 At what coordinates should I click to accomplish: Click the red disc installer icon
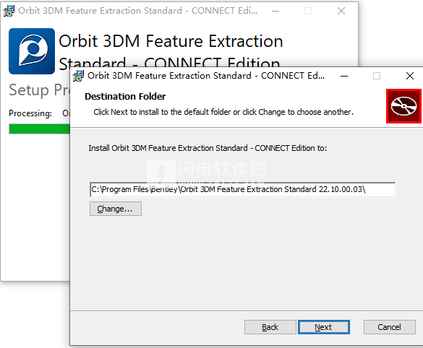pyautogui.click(x=403, y=106)
